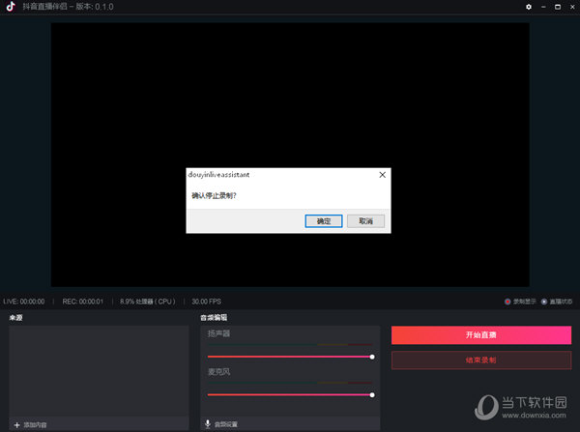This screenshot has height=432, width=580.
Task: Click the empty sources list panel
Action: click(x=99, y=371)
